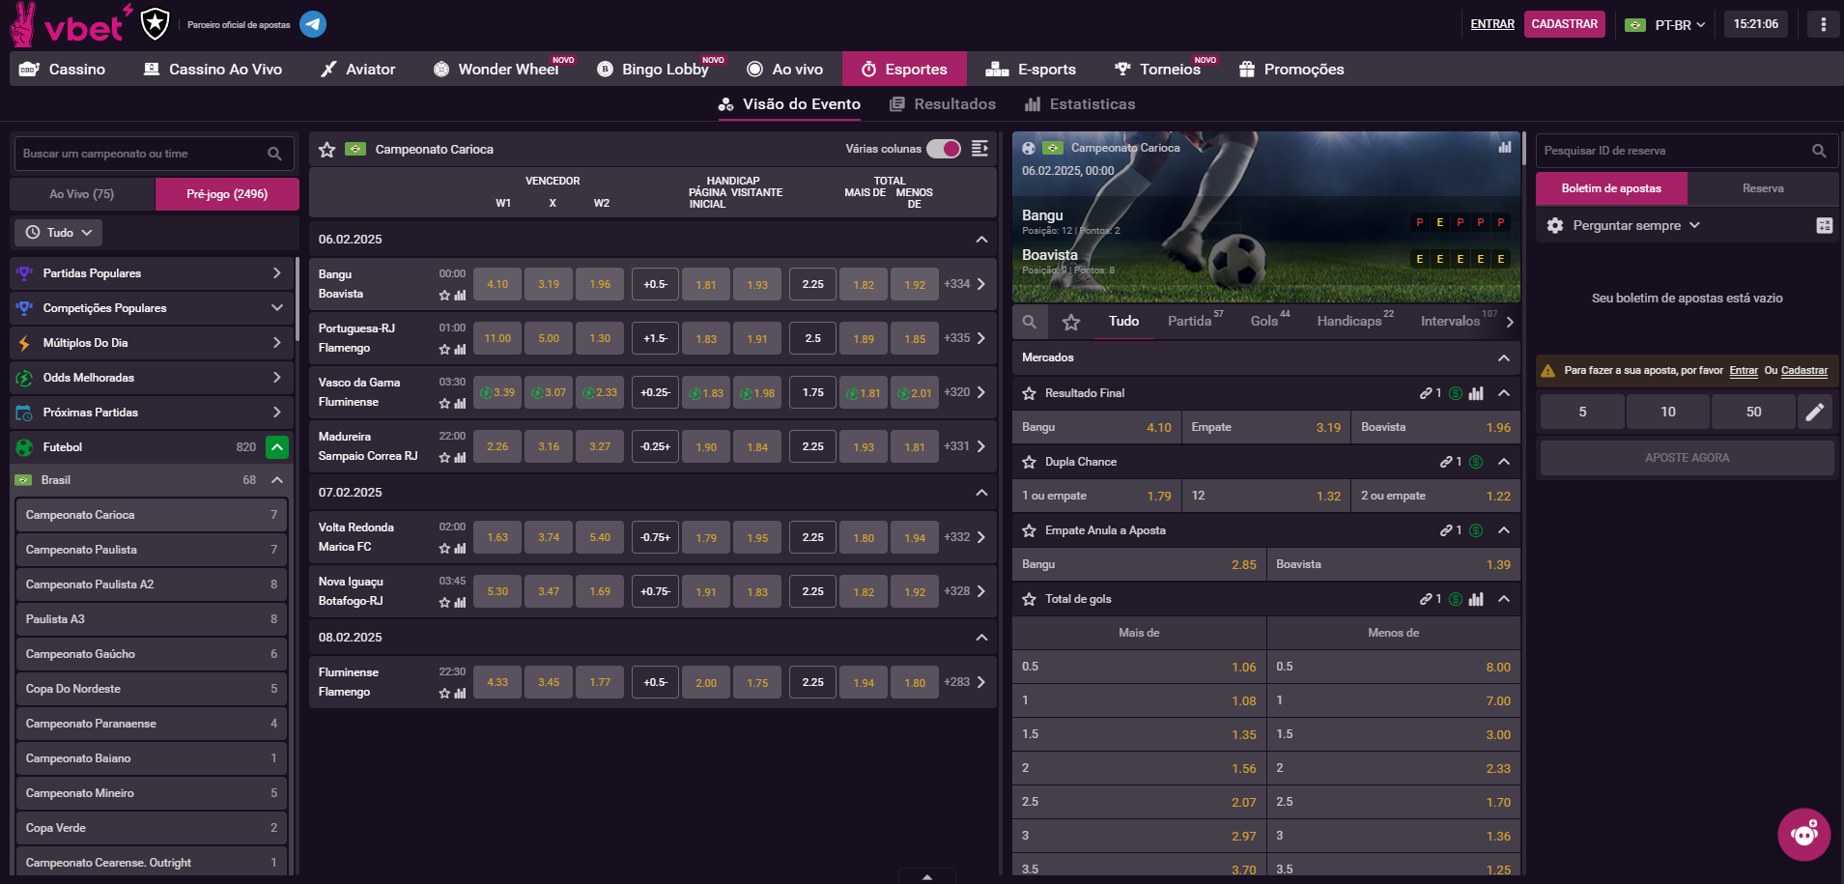Screen dimensions: 1844x884
Task: Click the reservation ID search field
Action: click(x=1671, y=151)
